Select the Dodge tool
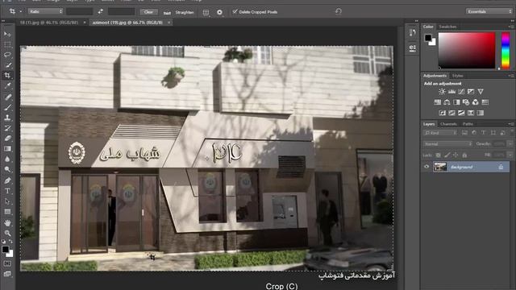This screenshot has height=290, width=516. coord(7,170)
